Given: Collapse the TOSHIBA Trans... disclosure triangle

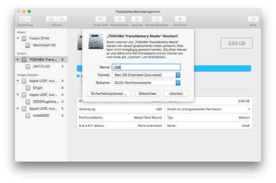Looking at the screenshot, I should pyautogui.click(x=18, y=60).
